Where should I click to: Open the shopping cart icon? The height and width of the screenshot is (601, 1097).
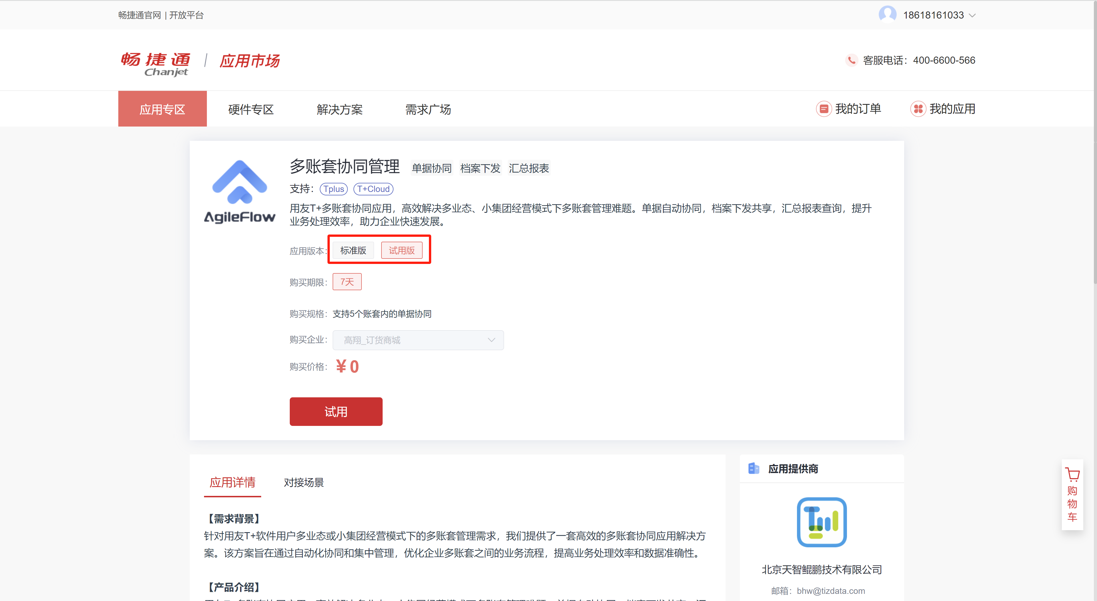tap(1072, 474)
